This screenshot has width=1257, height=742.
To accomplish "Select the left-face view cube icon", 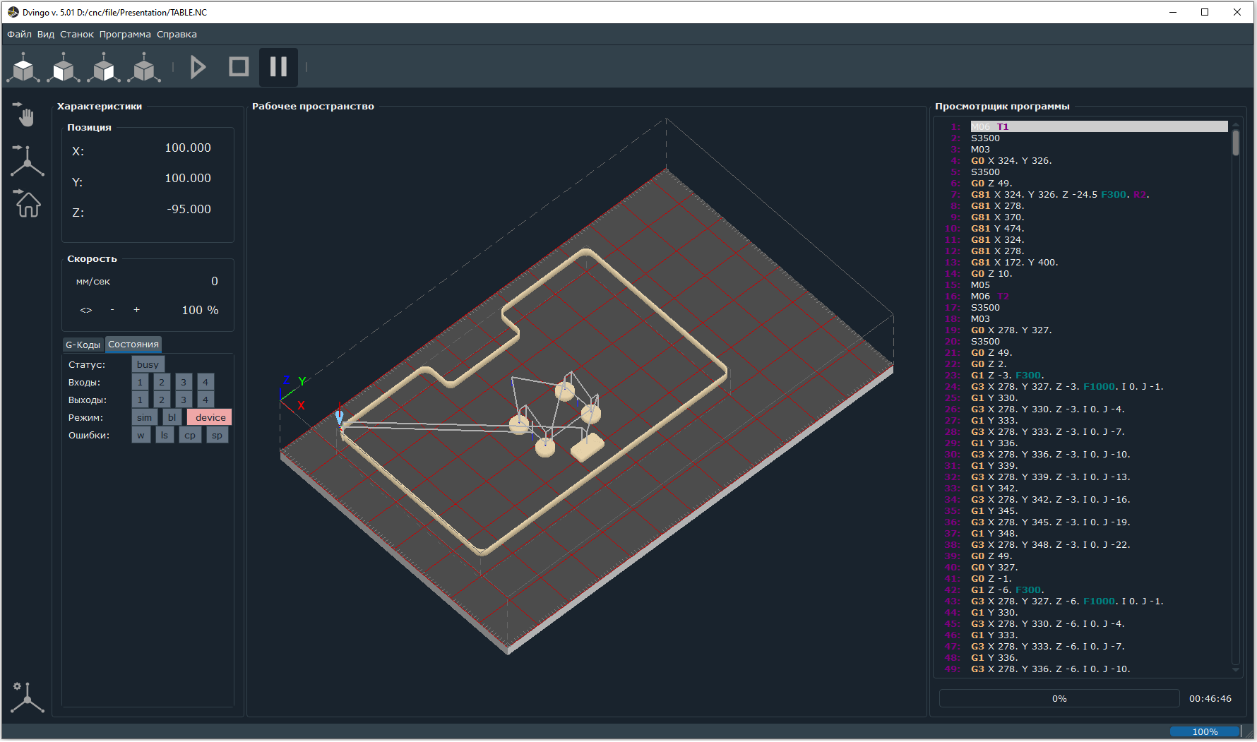I will [64, 68].
